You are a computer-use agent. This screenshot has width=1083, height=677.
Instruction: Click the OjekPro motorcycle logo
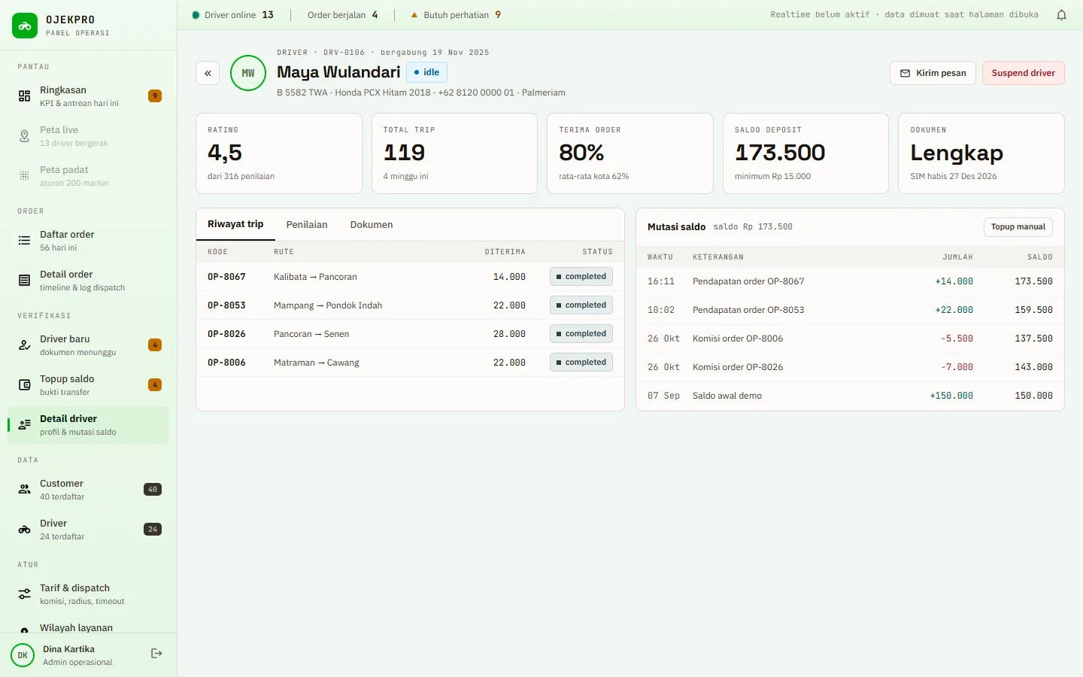[25, 26]
